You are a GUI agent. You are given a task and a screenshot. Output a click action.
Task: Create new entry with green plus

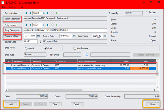(57, 25)
